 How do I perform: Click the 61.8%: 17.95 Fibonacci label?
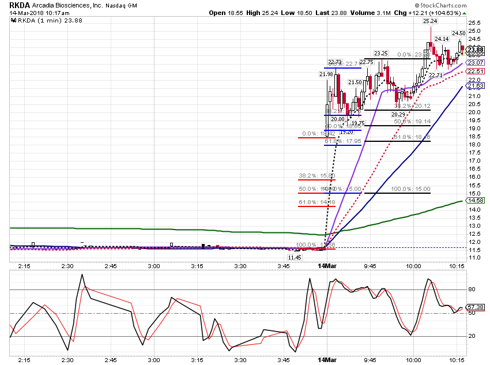(x=343, y=141)
